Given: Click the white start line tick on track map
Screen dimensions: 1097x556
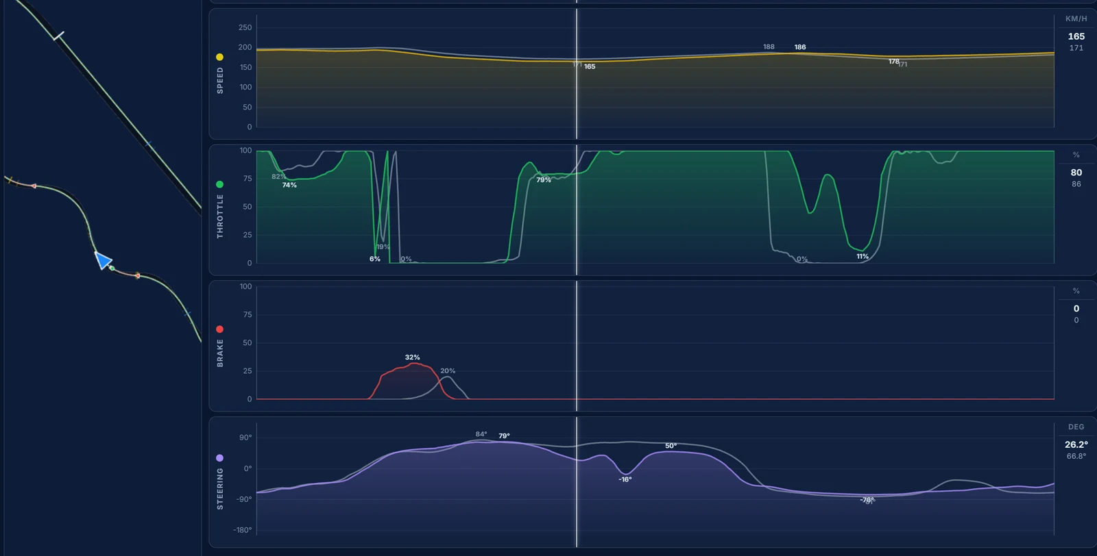Looking at the screenshot, I should (x=58, y=36).
